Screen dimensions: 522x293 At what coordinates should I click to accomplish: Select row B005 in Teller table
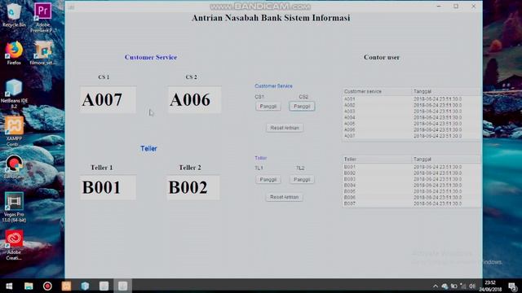[412, 191]
